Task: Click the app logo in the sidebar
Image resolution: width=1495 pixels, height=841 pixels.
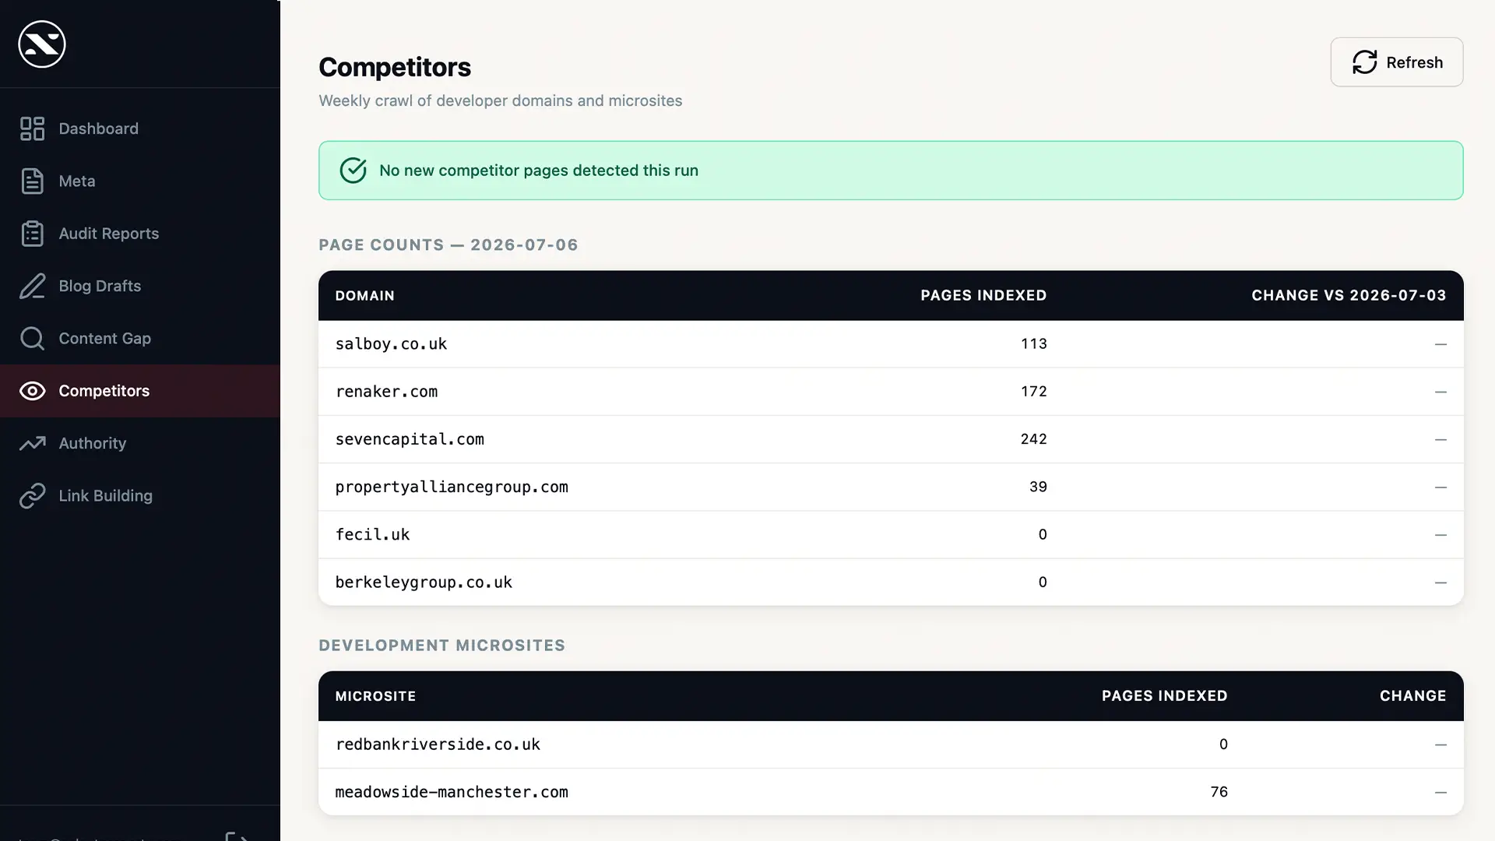Action: (x=42, y=44)
